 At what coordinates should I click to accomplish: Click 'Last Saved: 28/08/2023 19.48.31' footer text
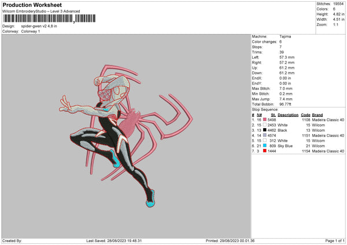tap(114, 241)
